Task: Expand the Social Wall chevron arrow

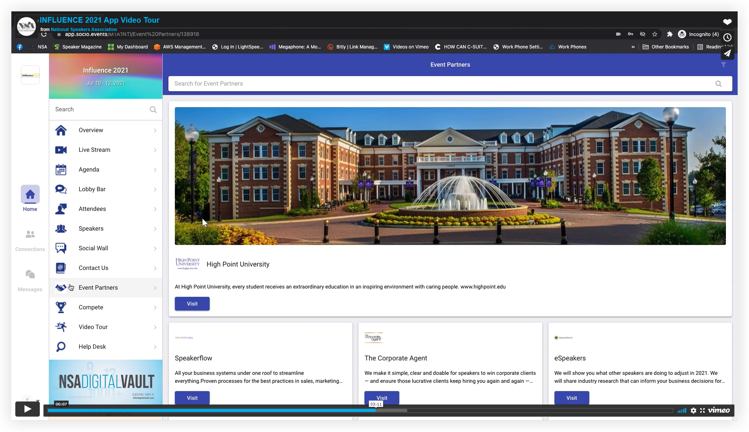Action: click(x=155, y=248)
